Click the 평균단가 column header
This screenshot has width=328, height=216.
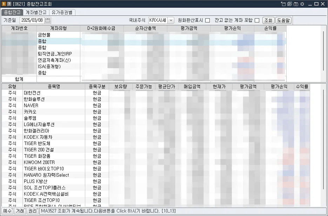pyautogui.click(x=167, y=86)
